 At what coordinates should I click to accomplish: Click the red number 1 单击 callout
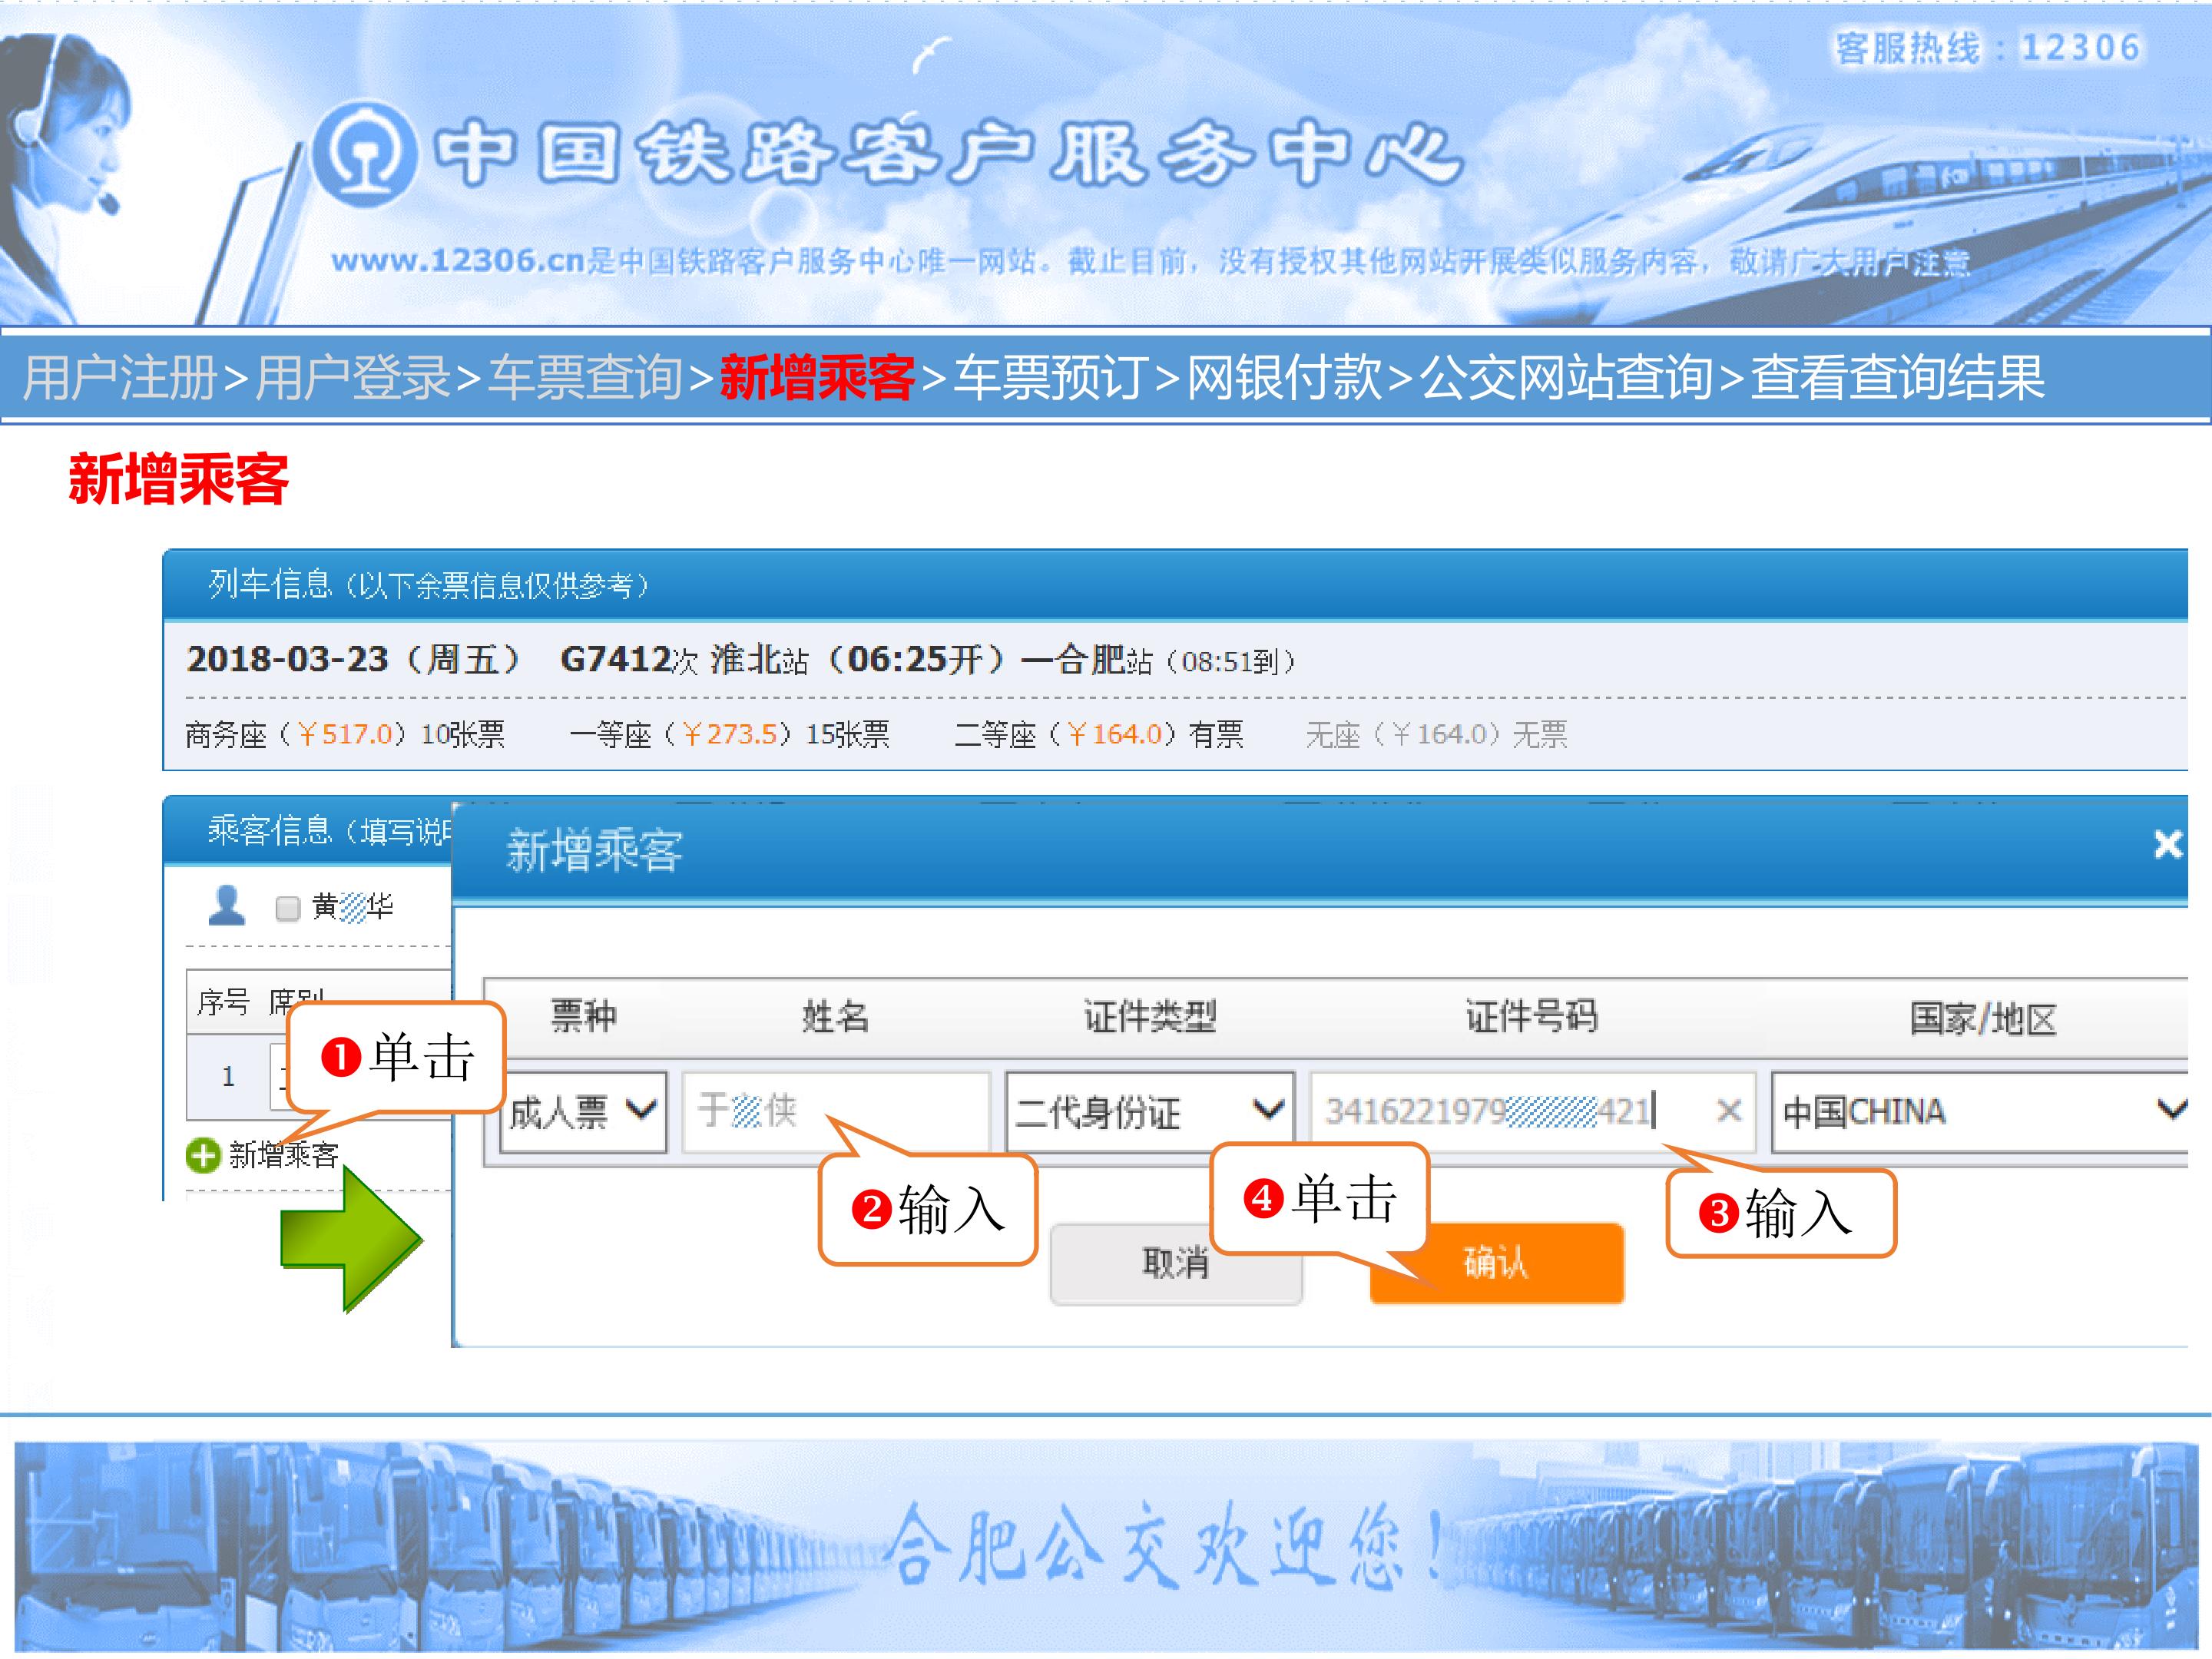click(397, 1057)
